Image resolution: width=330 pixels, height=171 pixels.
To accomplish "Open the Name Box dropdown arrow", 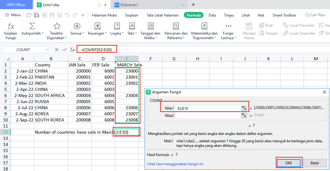I will (x=46, y=50).
